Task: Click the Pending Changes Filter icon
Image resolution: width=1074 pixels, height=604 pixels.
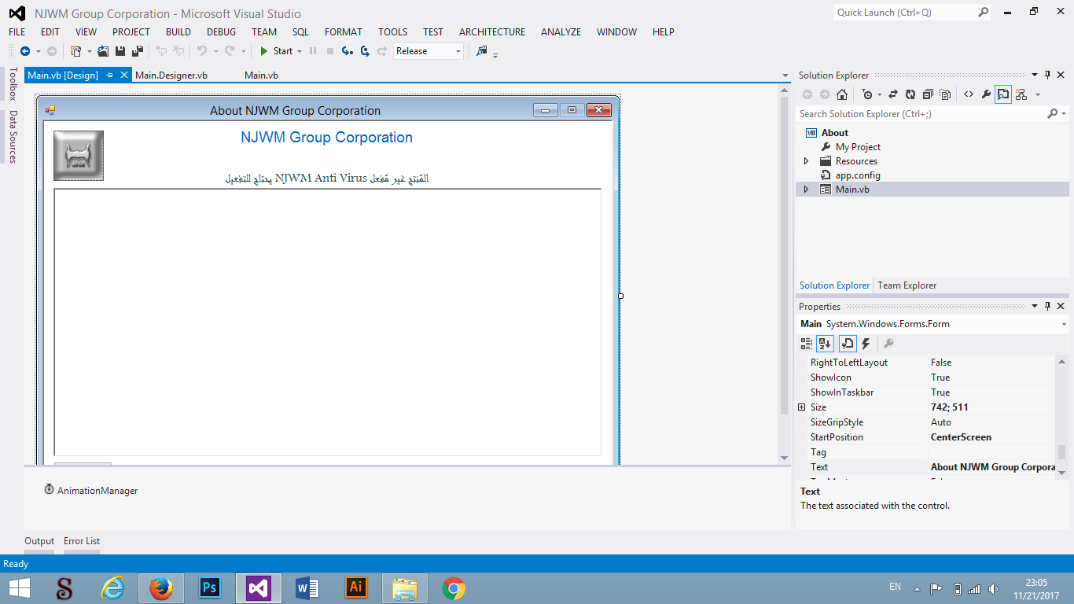Action: (x=866, y=94)
